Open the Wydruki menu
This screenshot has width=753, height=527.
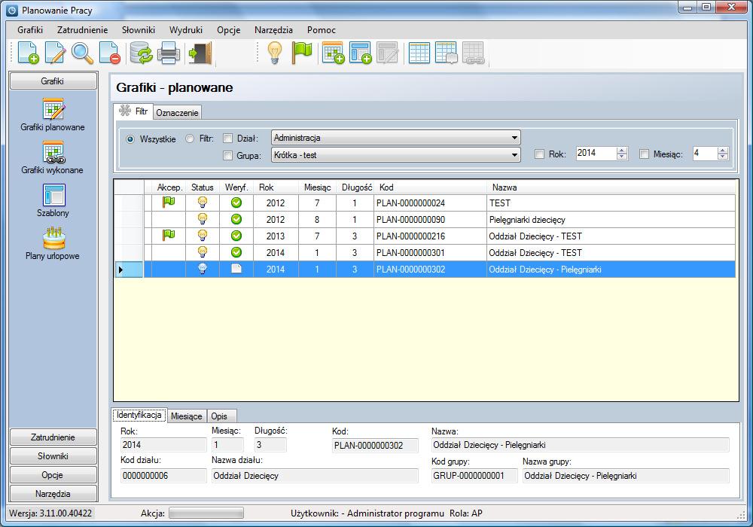[x=186, y=30]
